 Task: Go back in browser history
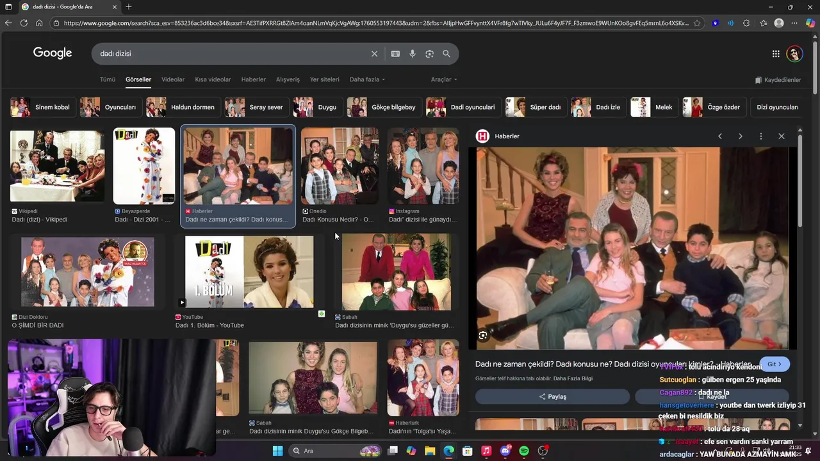click(8, 23)
